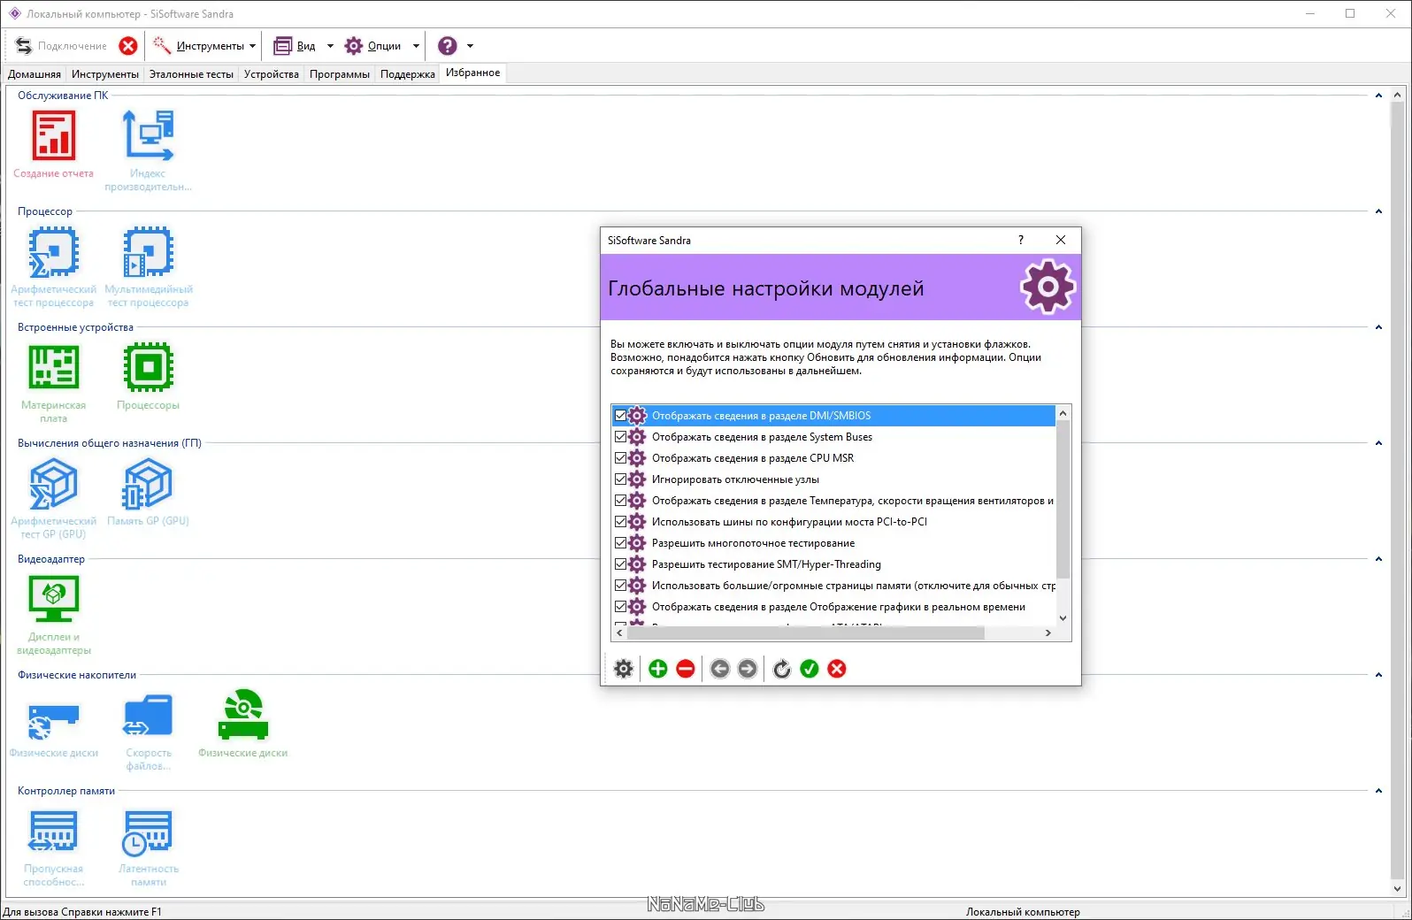Open the Поддержка tab

pos(408,74)
